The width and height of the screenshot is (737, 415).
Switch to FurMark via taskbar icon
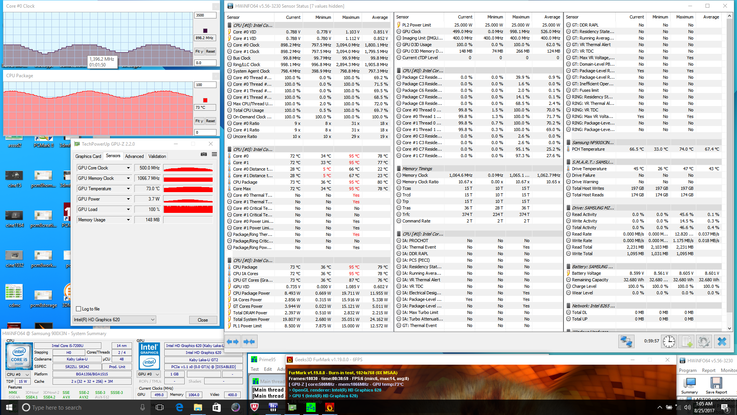point(329,407)
